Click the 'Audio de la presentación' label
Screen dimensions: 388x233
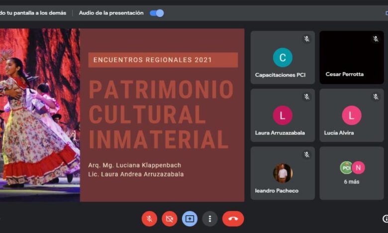111,13
